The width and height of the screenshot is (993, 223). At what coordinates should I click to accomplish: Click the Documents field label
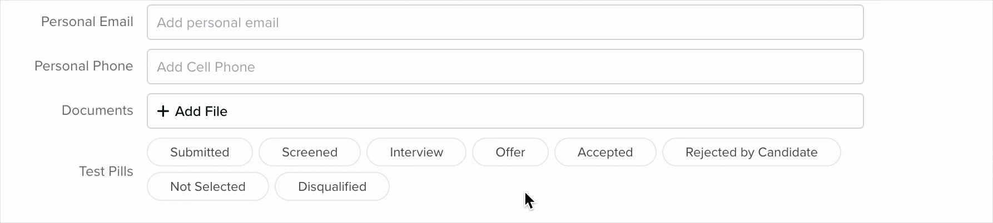tap(97, 110)
